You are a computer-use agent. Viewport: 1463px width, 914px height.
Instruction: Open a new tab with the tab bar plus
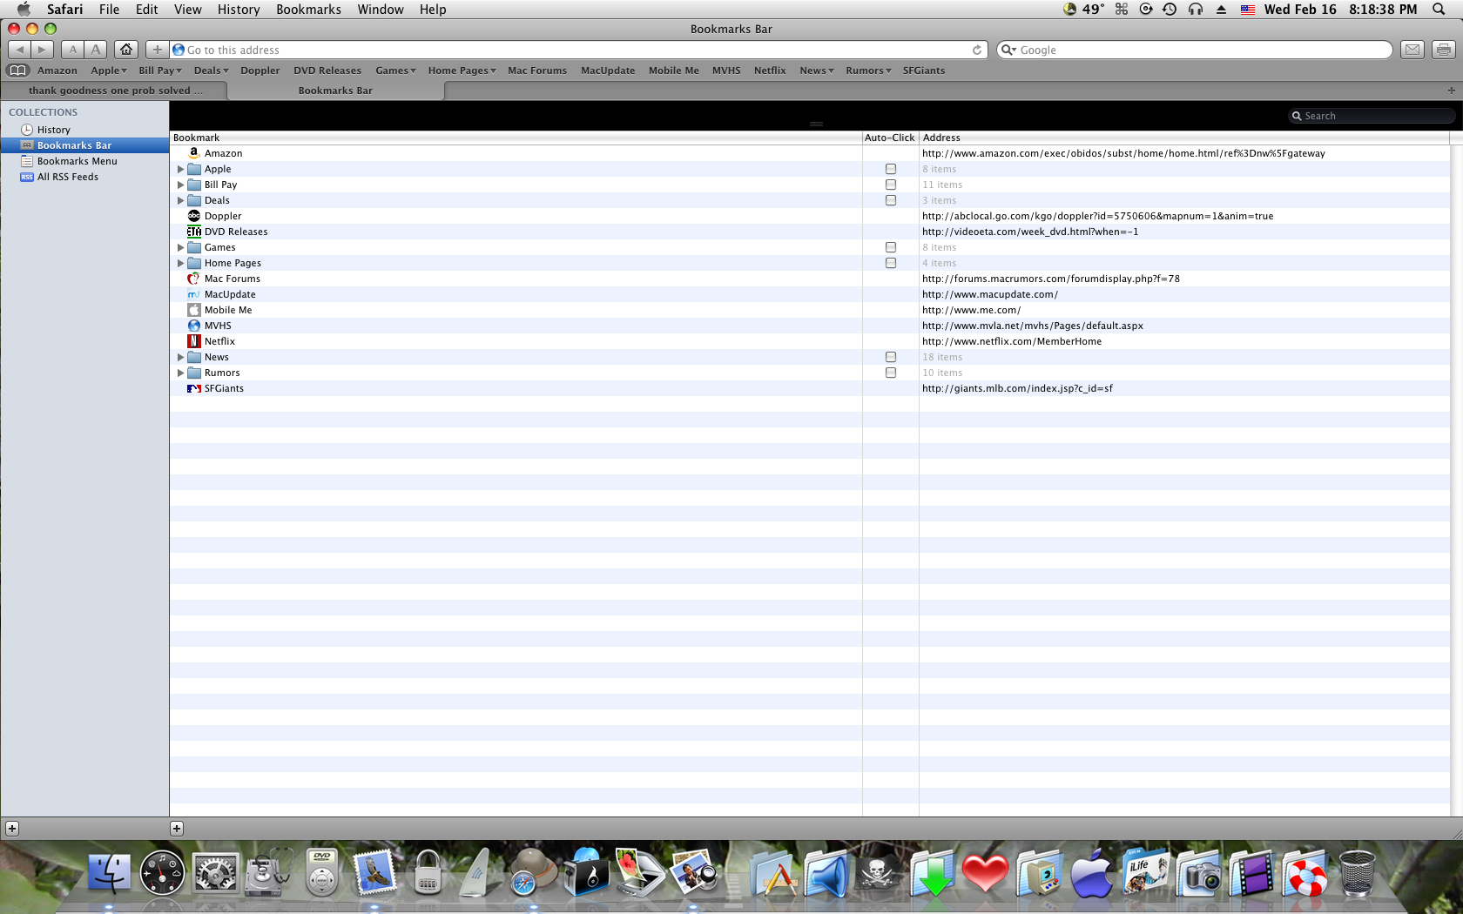(1451, 91)
